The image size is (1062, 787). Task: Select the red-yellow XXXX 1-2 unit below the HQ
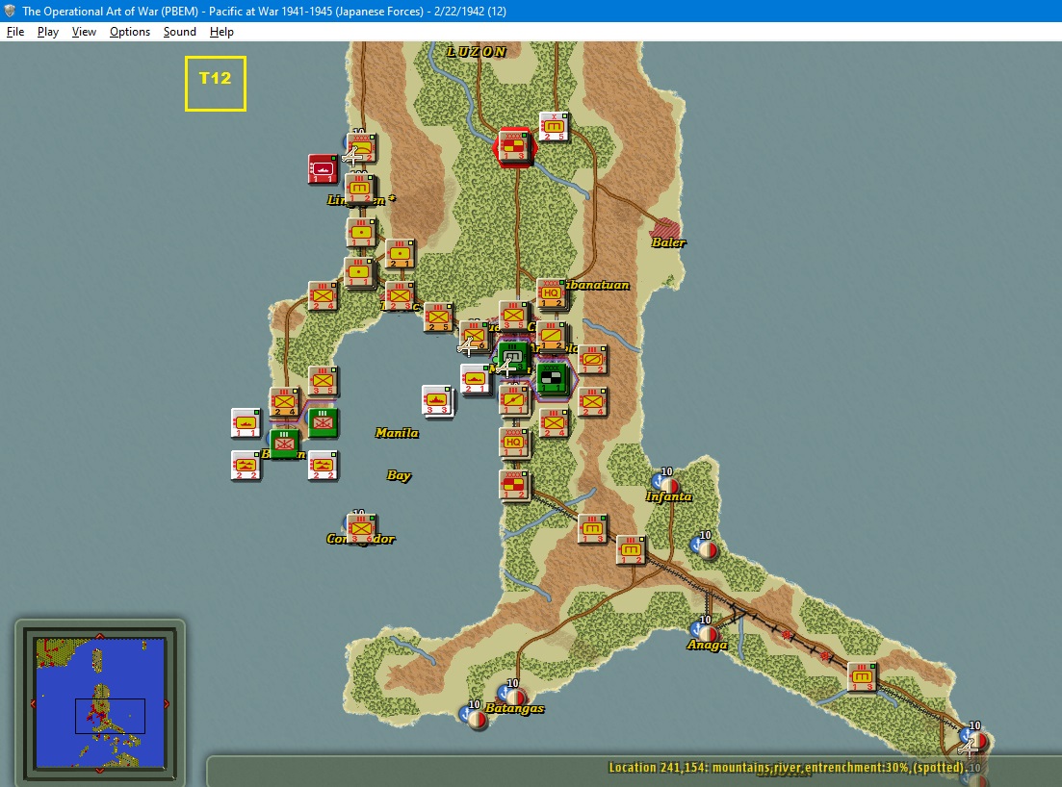[x=513, y=485]
